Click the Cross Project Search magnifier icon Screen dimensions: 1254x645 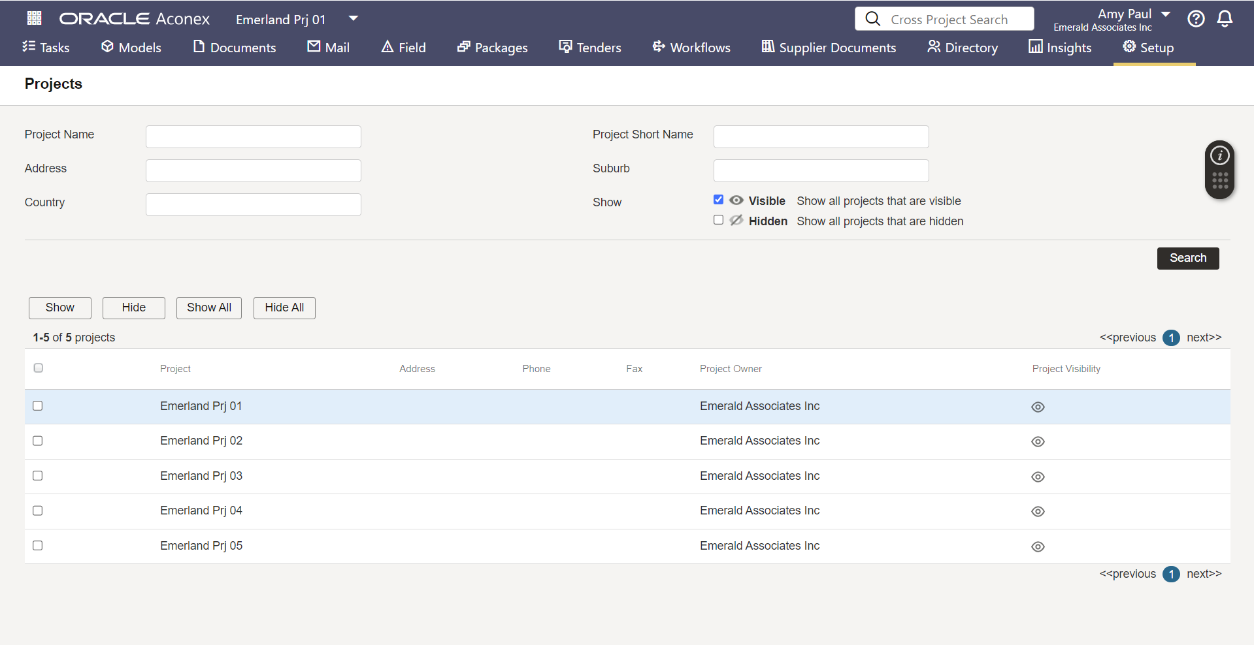[x=872, y=19]
